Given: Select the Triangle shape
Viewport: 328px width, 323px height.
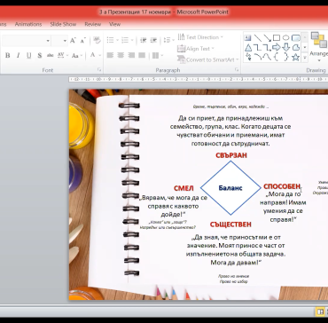Looking at the screenshot, I should click(x=248, y=47).
